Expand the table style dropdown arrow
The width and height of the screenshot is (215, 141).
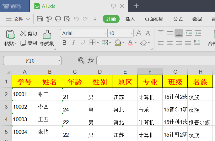(110, 42)
